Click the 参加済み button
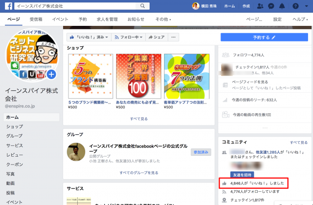The image size is (313, 205). pyautogui.click(x=201, y=152)
